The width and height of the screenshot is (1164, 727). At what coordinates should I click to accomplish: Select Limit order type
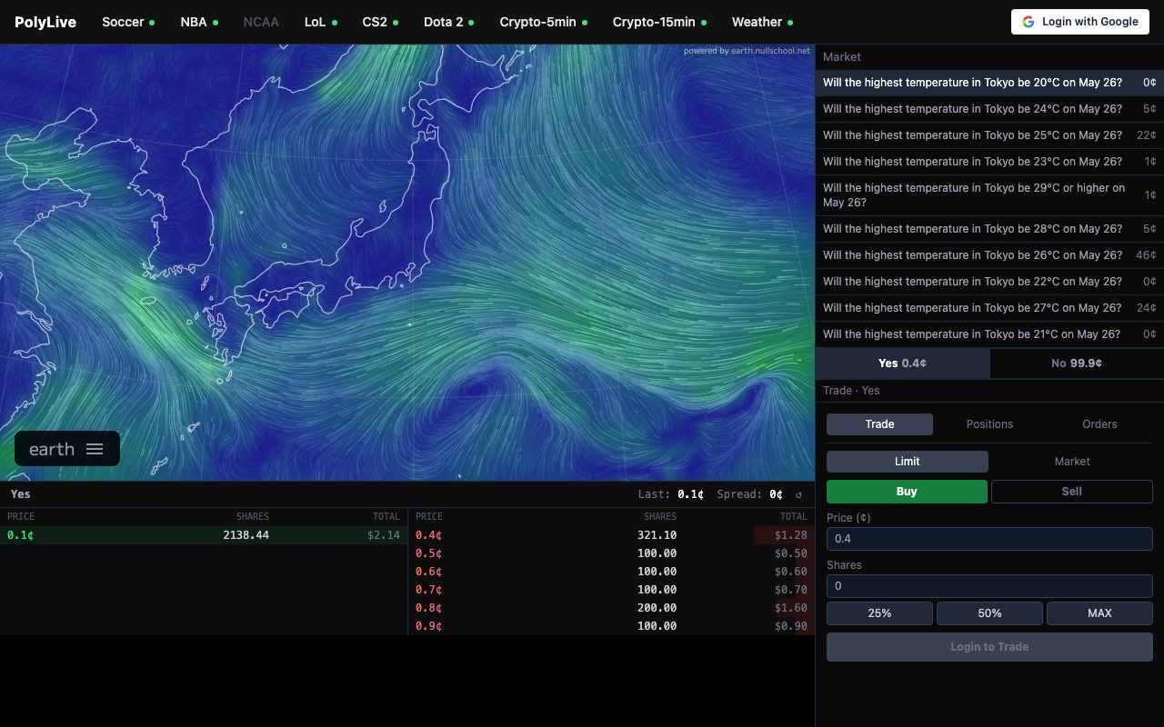tap(907, 462)
